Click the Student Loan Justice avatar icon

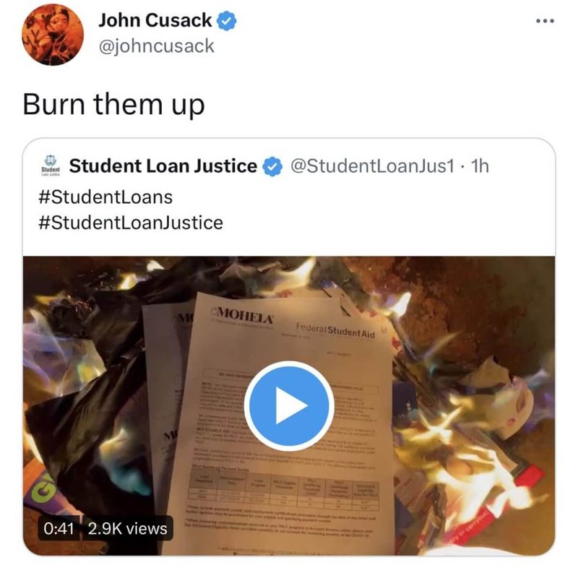pos(50,165)
